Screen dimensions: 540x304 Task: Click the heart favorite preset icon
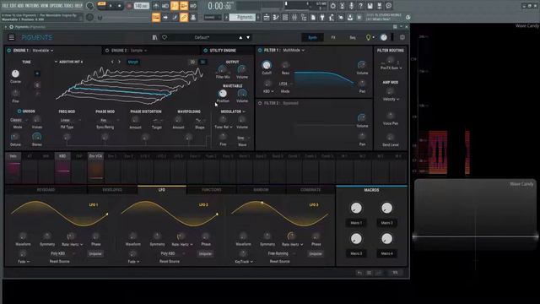click(x=165, y=37)
